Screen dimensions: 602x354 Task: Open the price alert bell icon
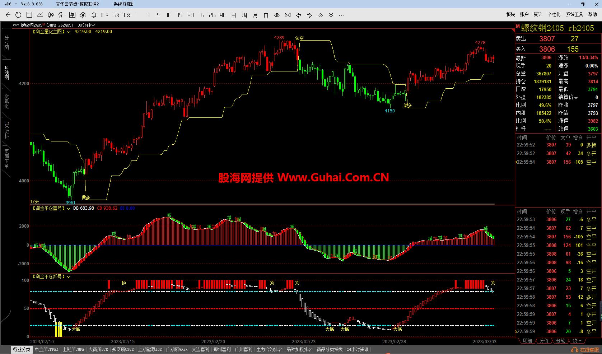(93, 15)
